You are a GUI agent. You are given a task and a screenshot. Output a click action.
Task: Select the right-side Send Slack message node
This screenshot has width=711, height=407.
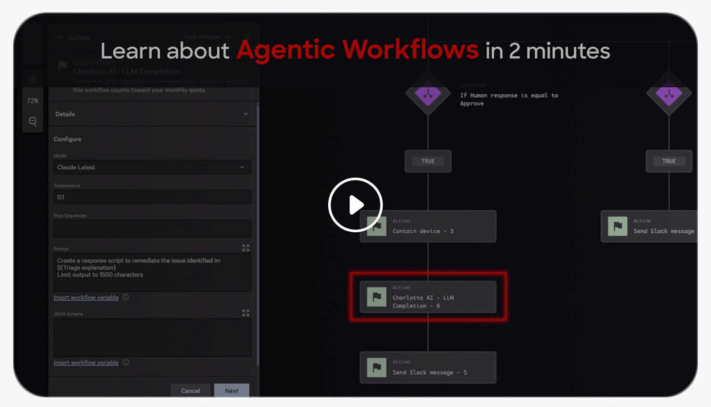(649, 226)
